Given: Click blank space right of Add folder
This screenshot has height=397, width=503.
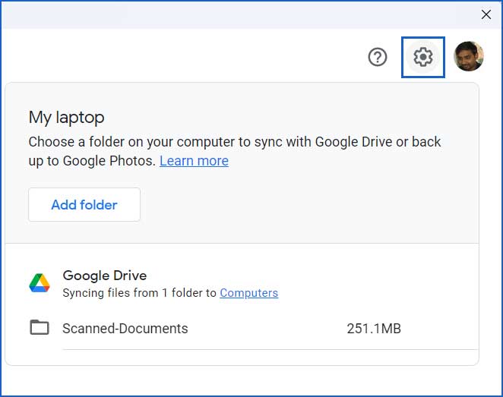Looking at the screenshot, I should tap(308, 204).
